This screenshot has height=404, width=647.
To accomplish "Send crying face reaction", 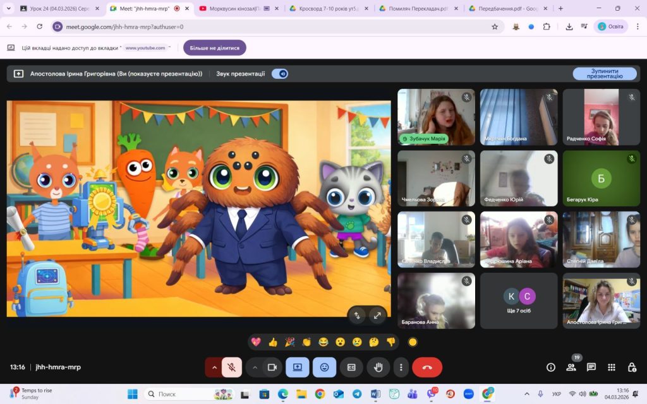I will [358, 342].
